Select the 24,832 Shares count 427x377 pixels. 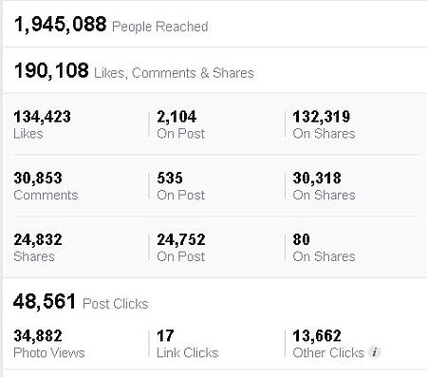click(38, 239)
